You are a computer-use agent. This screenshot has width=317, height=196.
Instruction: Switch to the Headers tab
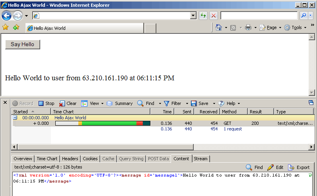[70, 159]
